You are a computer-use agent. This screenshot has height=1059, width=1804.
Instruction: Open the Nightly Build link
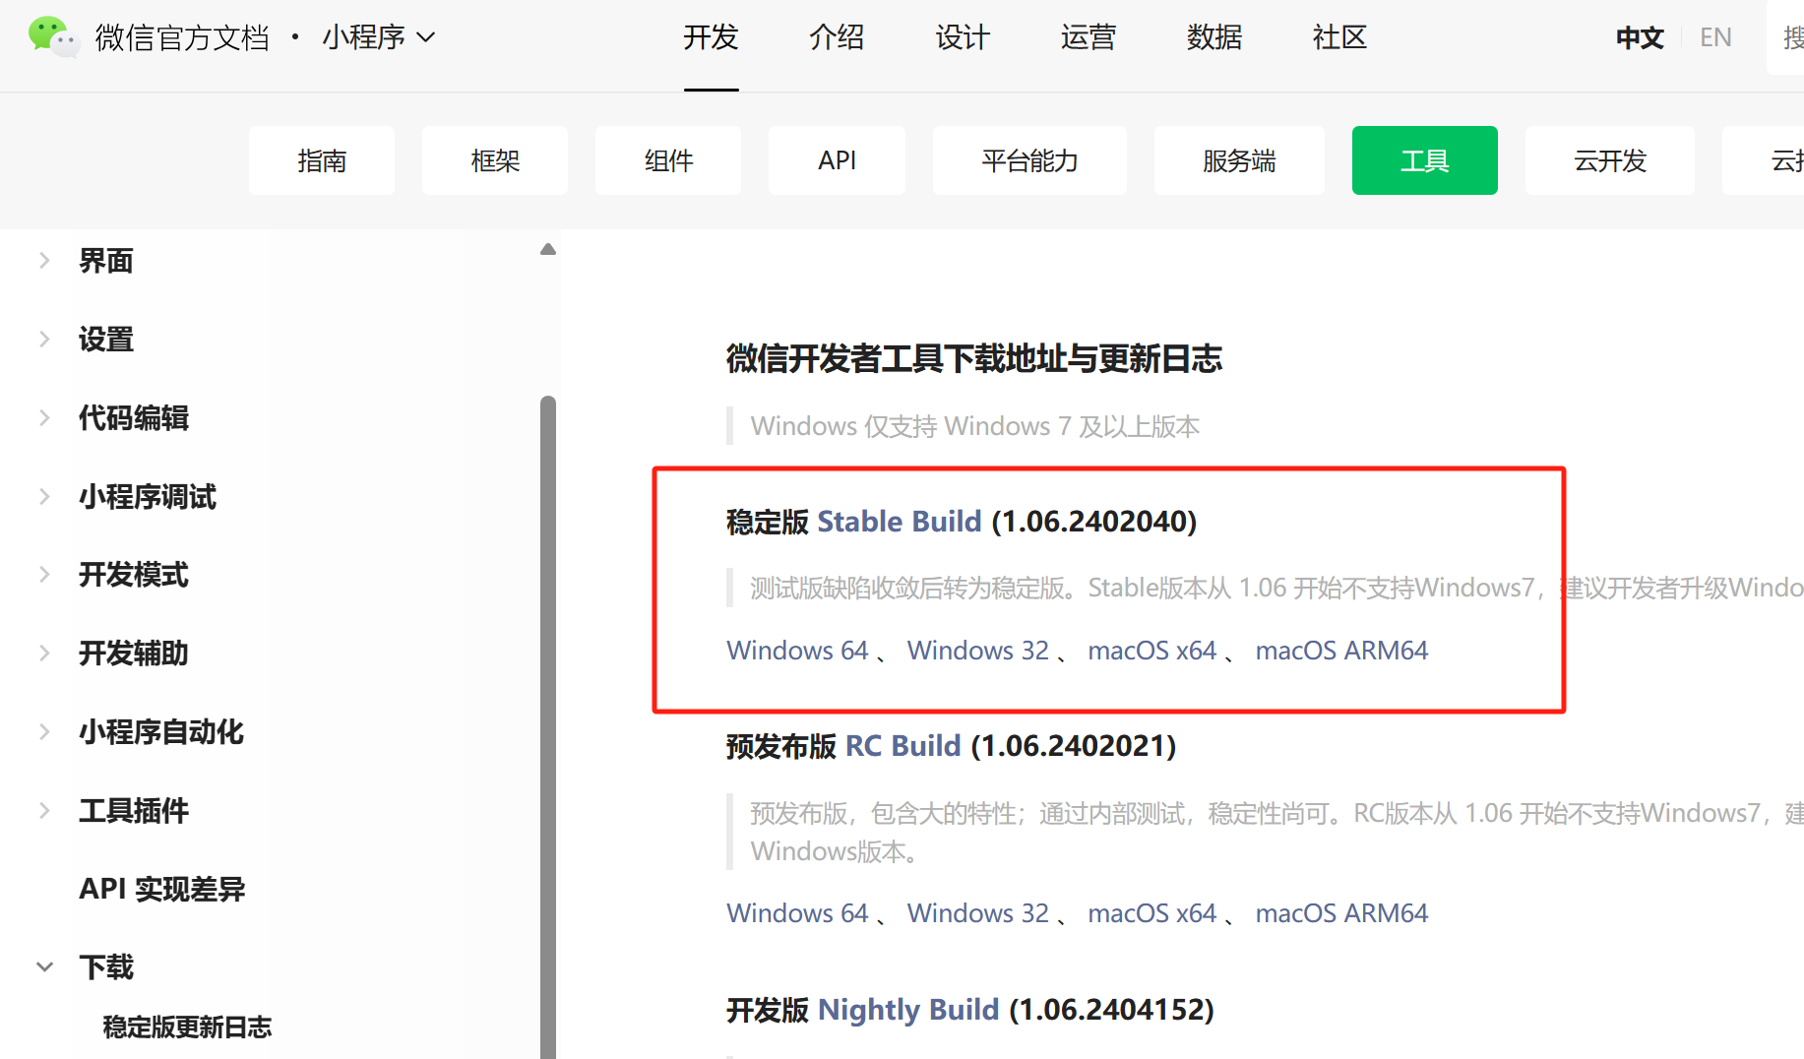click(908, 1010)
